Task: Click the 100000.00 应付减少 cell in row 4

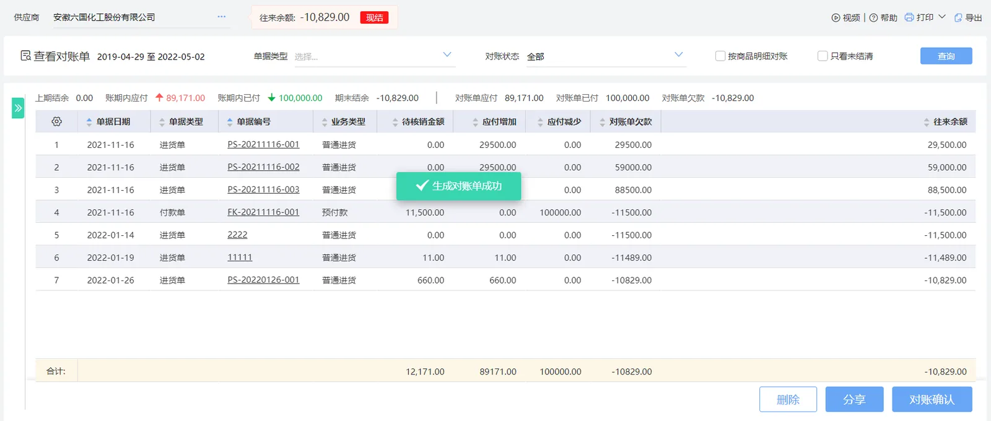Action: point(560,212)
